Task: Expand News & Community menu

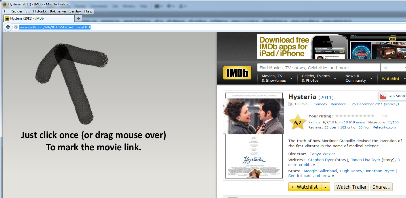Action: point(359,78)
